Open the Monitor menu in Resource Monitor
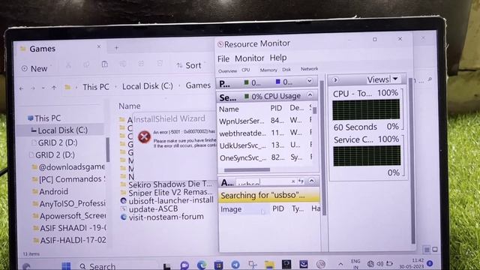The image size is (480, 270). click(x=250, y=58)
